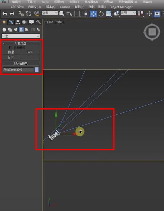The height and width of the screenshot is (211, 164).
Task: Collapse the 名称和颜色 rollout
Action: click(20, 64)
